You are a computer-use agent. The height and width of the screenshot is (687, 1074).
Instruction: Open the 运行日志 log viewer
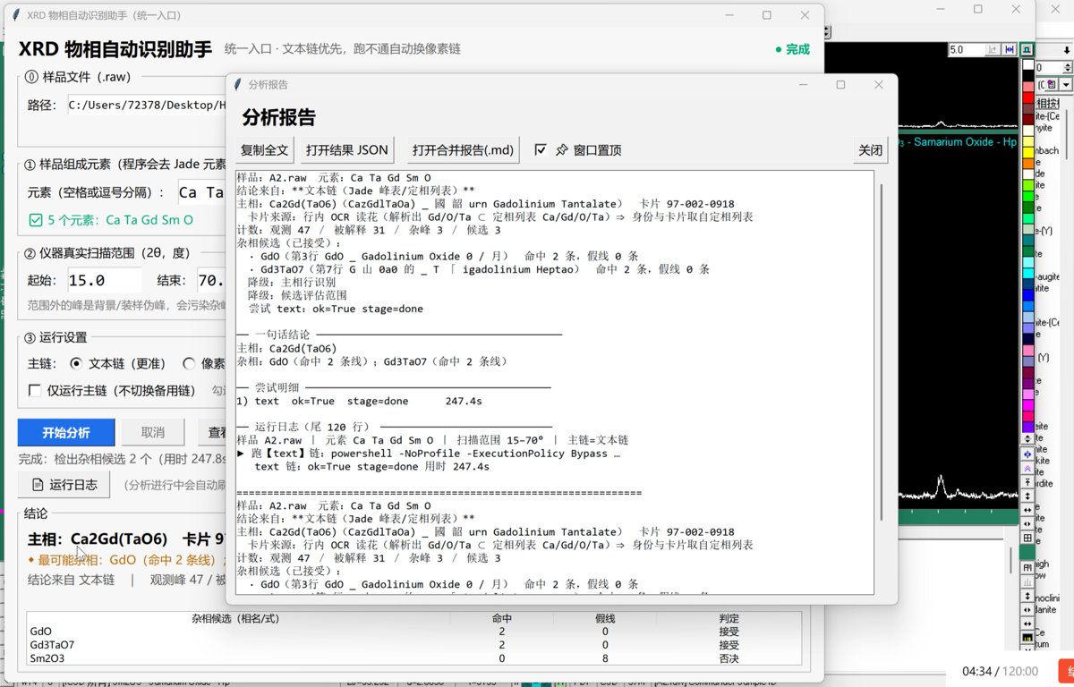64,485
